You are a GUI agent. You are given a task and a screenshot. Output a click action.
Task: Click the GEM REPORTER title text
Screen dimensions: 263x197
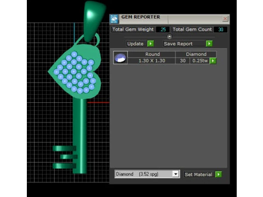(141, 17)
